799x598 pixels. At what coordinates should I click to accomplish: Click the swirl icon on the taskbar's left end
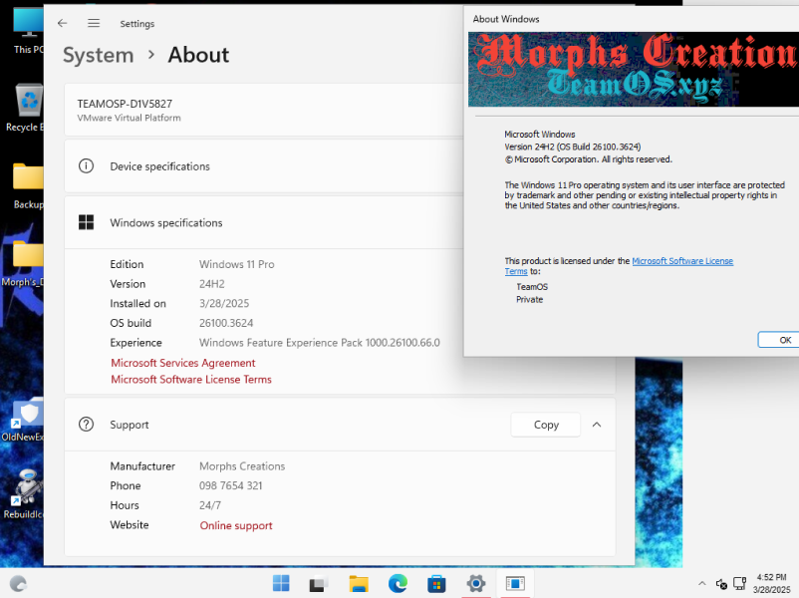[18, 583]
